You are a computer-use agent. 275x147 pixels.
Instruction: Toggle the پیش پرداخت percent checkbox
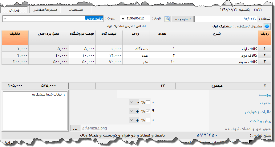click(x=148, y=120)
